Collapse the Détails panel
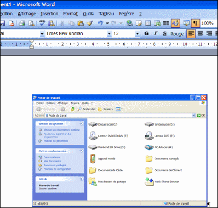Screen dimensions: 218x208 pos(82,179)
